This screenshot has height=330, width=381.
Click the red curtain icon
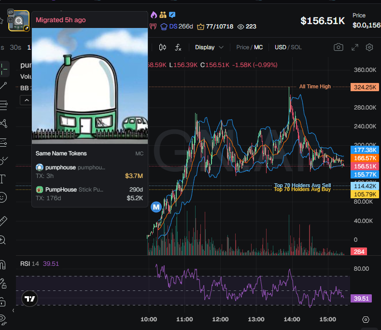pyautogui.click(x=153, y=26)
